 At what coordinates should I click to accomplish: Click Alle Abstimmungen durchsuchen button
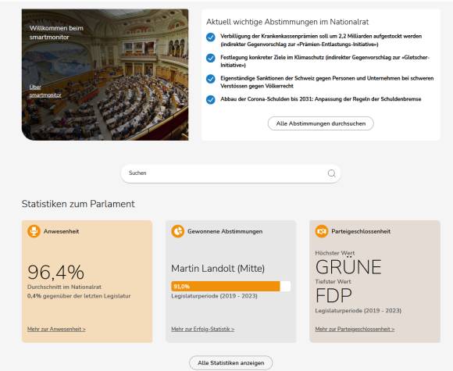pyautogui.click(x=321, y=123)
